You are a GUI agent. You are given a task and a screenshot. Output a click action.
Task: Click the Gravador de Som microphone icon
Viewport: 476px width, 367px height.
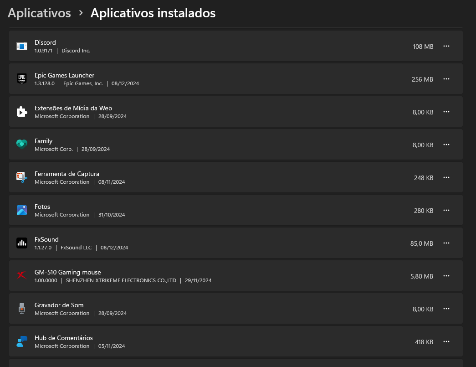pos(22,309)
